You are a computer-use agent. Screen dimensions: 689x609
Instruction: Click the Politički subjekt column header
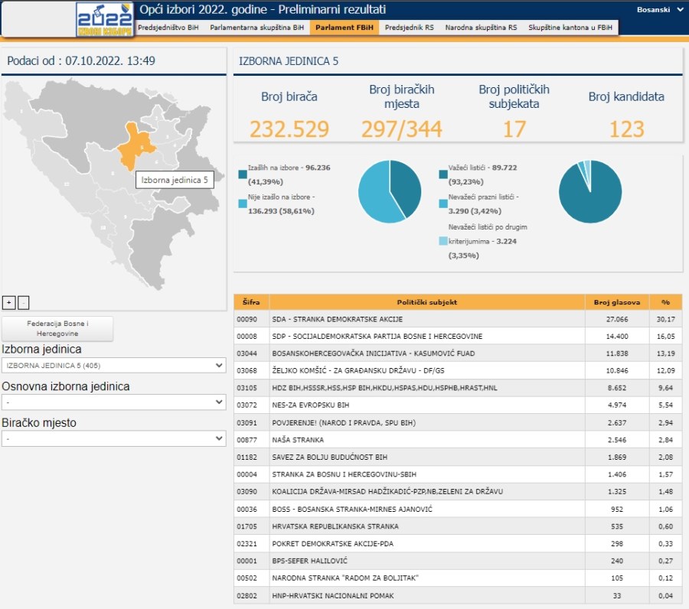pyautogui.click(x=426, y=302)
